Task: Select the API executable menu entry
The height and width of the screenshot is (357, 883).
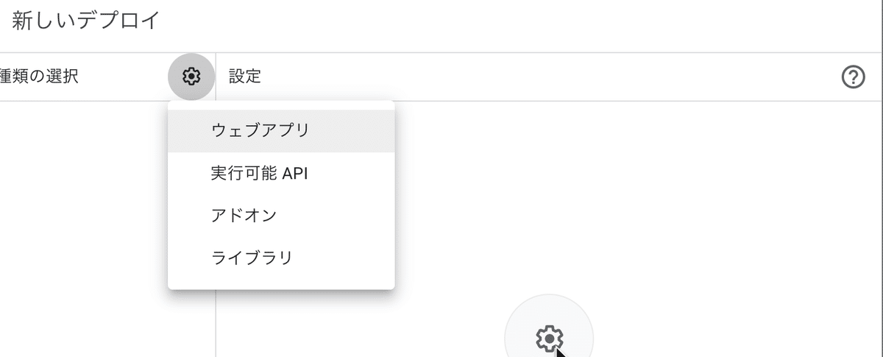Action: tap(281, 174)
